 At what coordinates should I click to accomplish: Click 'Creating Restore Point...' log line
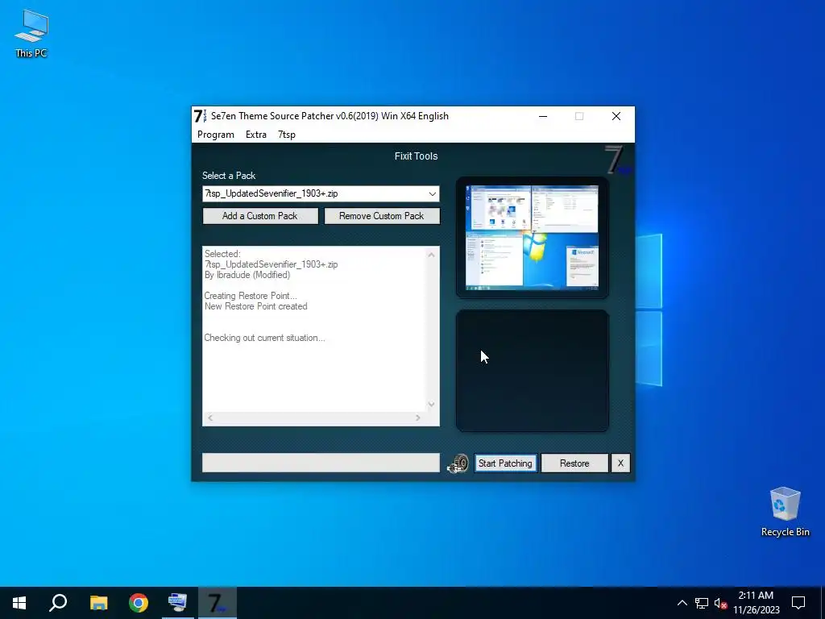251,296
